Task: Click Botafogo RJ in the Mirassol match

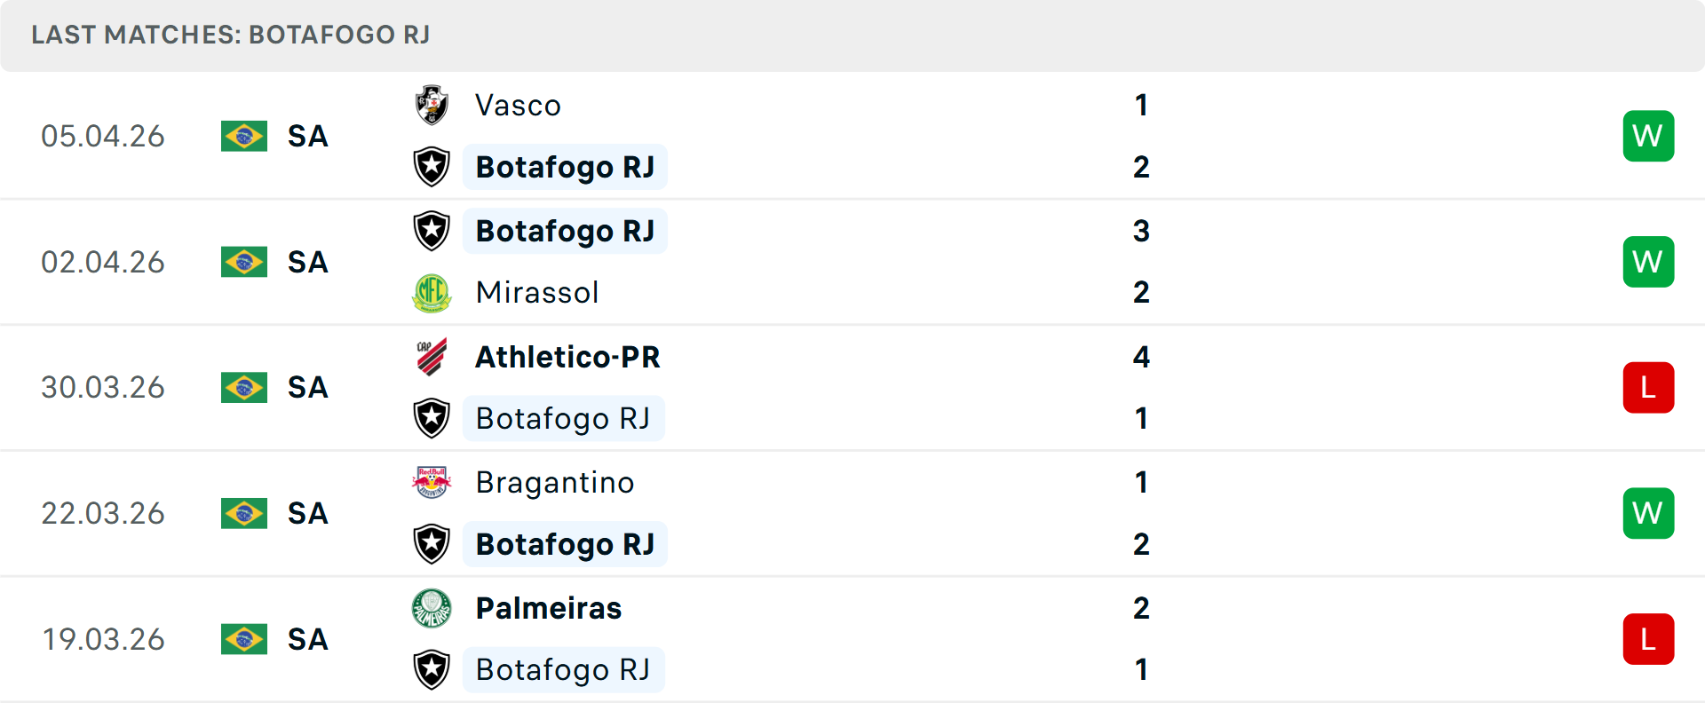Action: coord(565,231)
